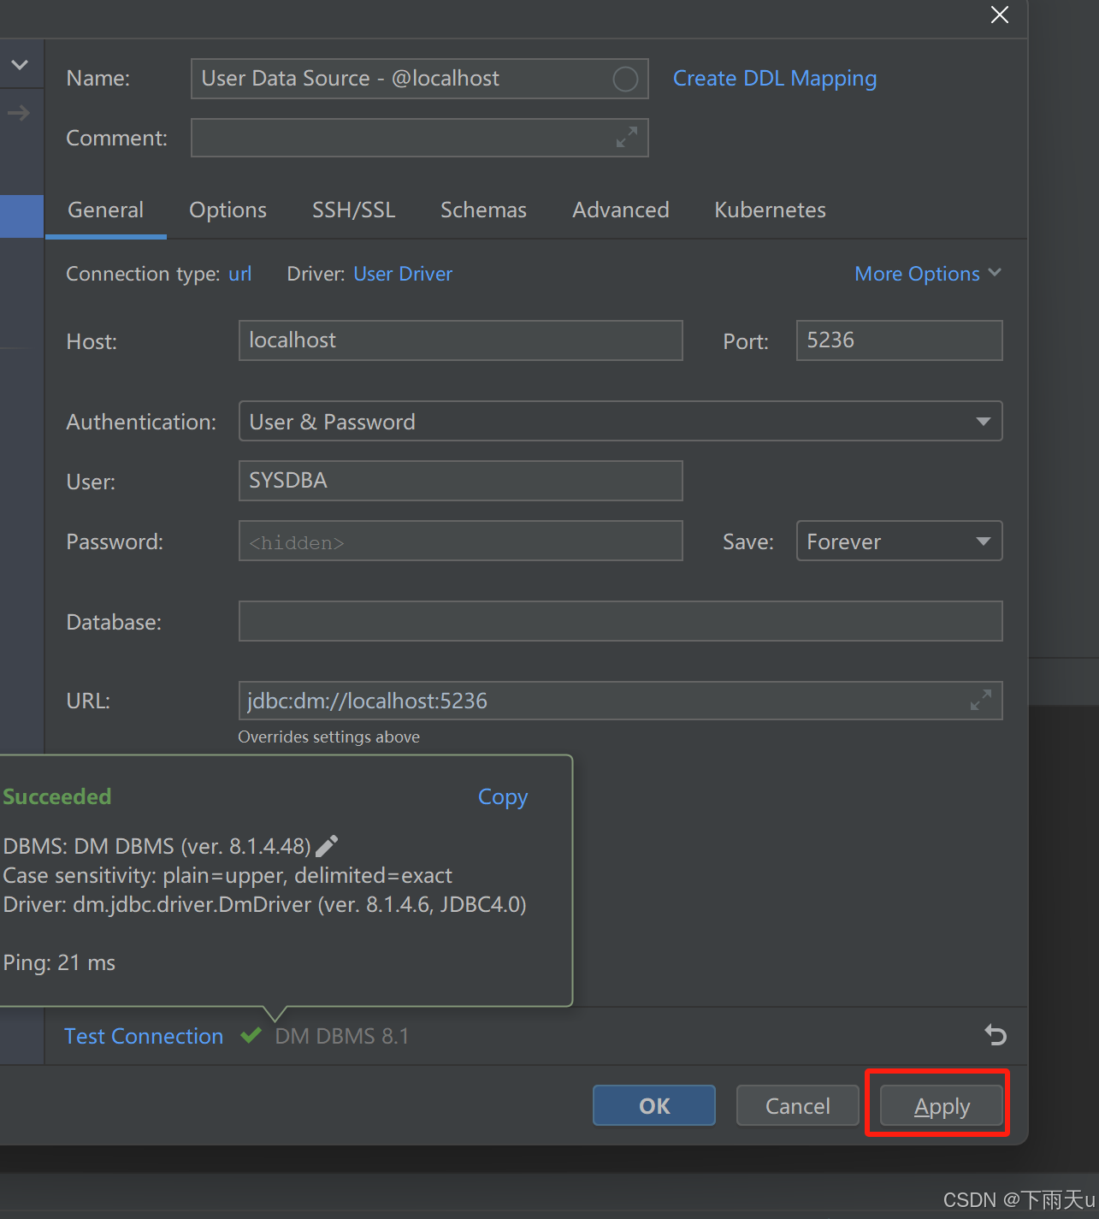Copy the connection test result
This screenshot has height=1219, width=1099.
pyautogui.click(x=503, y=797)
